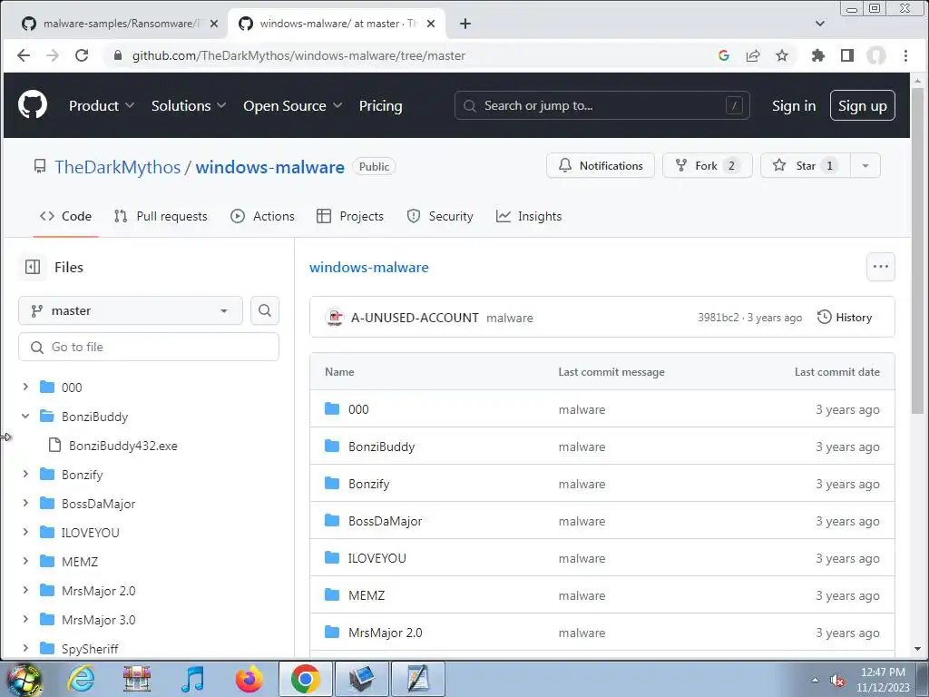Open the Insights tab

pos(529,216)
